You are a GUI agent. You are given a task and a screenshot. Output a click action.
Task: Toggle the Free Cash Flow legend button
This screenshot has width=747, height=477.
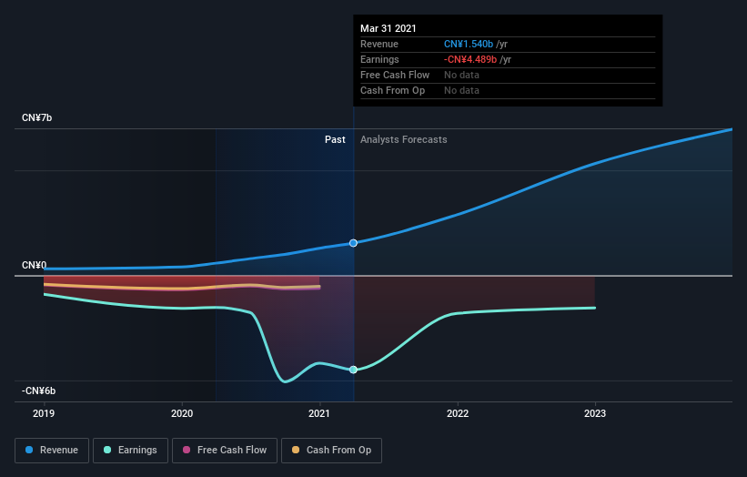click(225, 451)
